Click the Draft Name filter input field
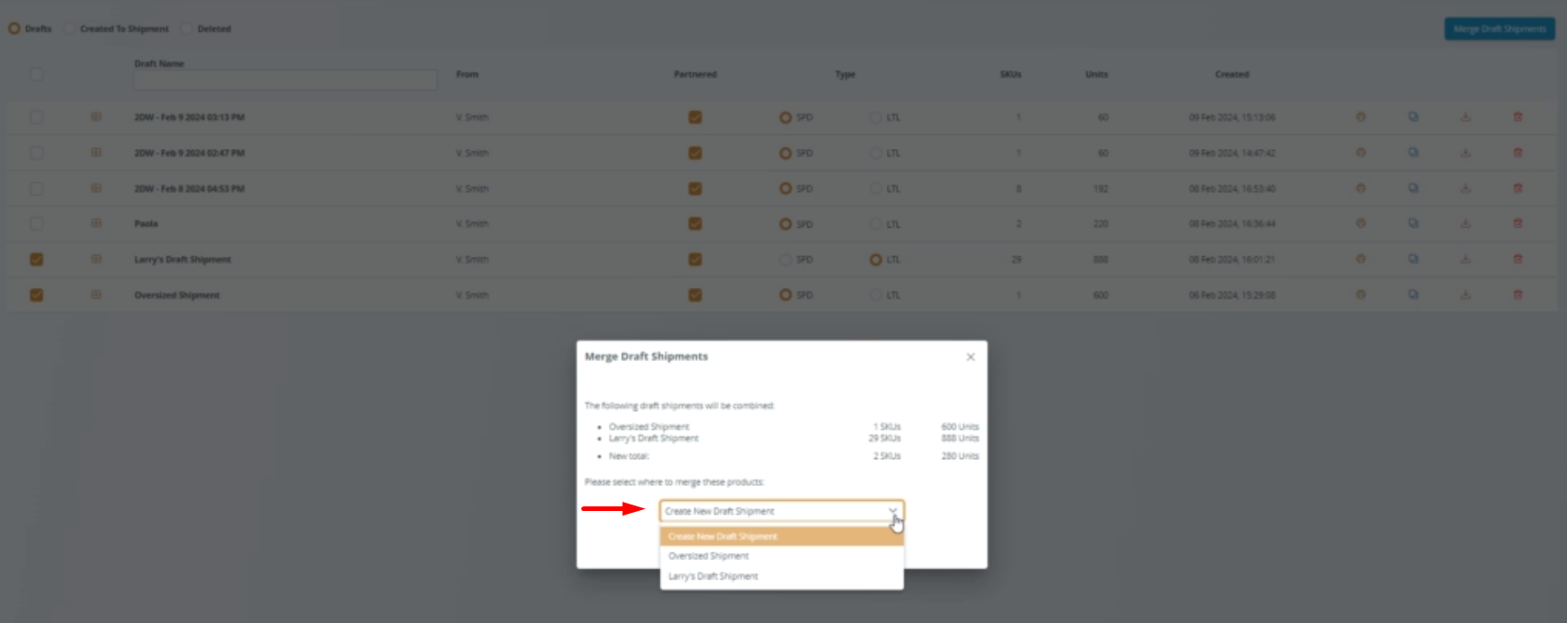The width and height of the screenshot is (1567, 623). [x=285, y=81]
